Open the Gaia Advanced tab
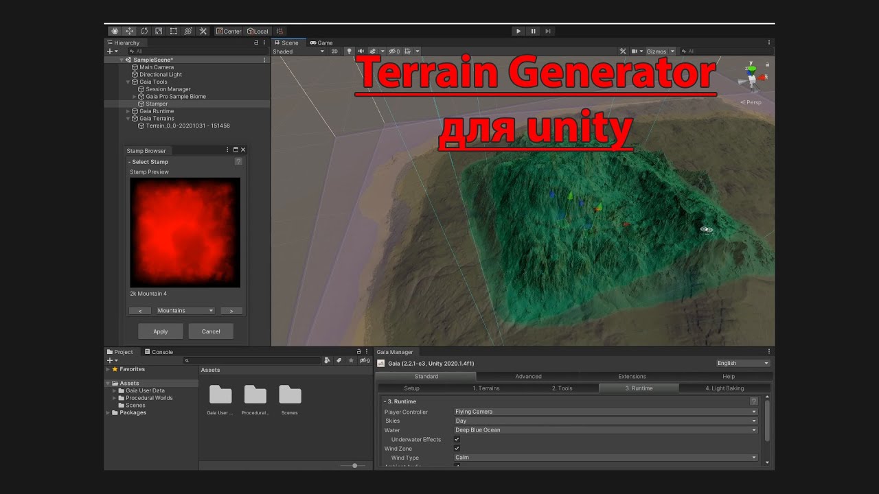Viewport: 879px width, 494px height. (529, 376)
